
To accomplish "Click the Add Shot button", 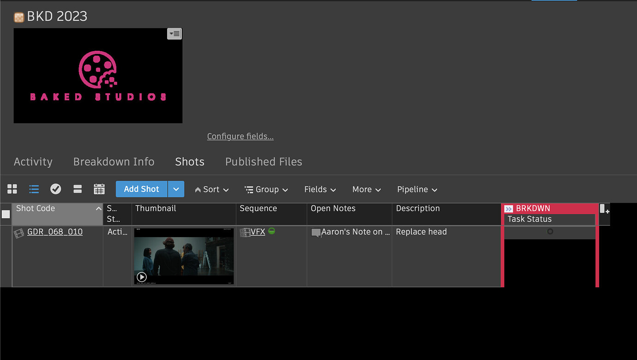I will [x=141, y=189].
